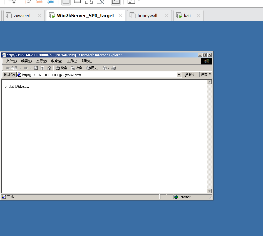This screenshot has height=236, width=263.
Task: Click the page icon inside the address bar
Action: [x=19, y=75]
